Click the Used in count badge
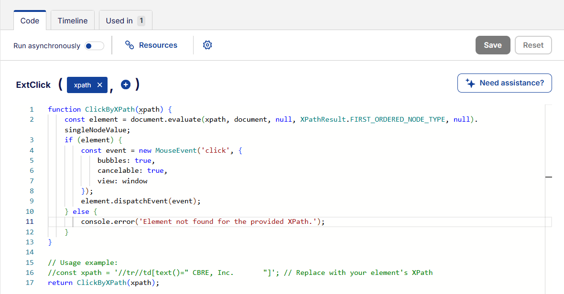This screenshot has height=294, width=564. [142, 20]
